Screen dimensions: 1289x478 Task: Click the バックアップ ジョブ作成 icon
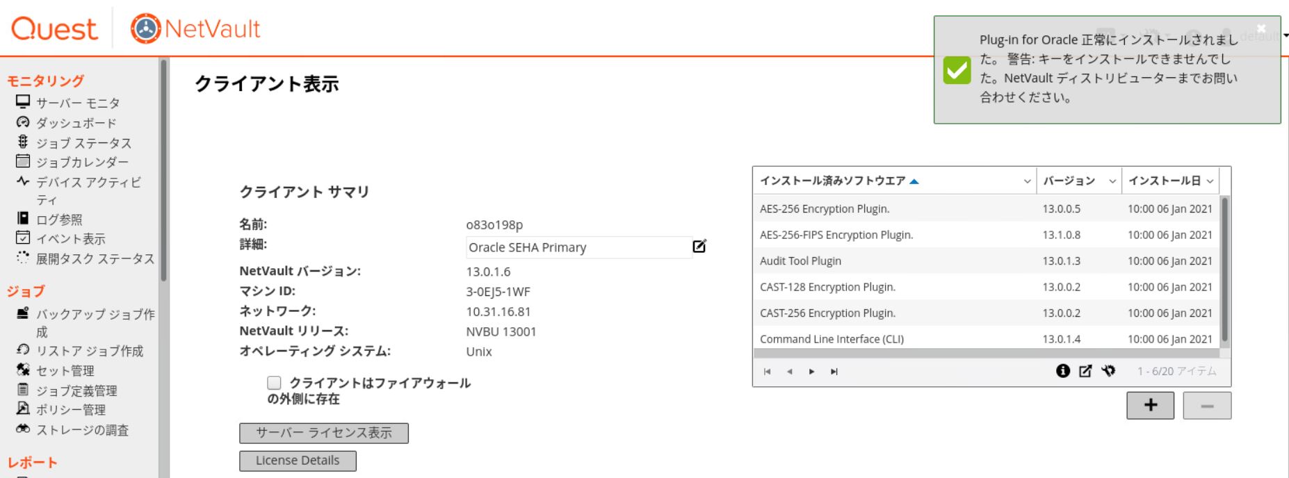coord(23,313)
